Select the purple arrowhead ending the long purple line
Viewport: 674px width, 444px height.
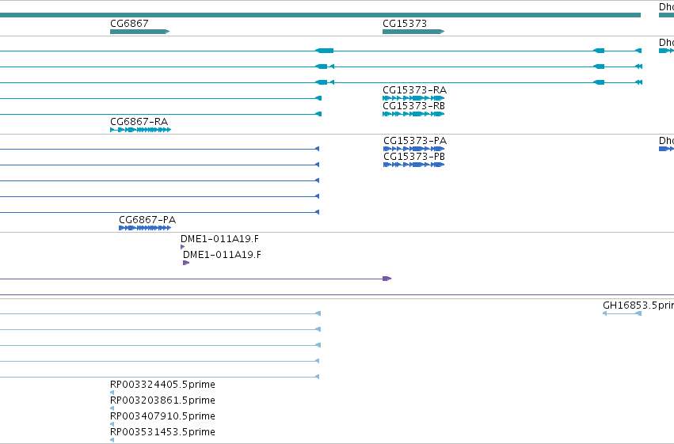(x=387, y=279)
